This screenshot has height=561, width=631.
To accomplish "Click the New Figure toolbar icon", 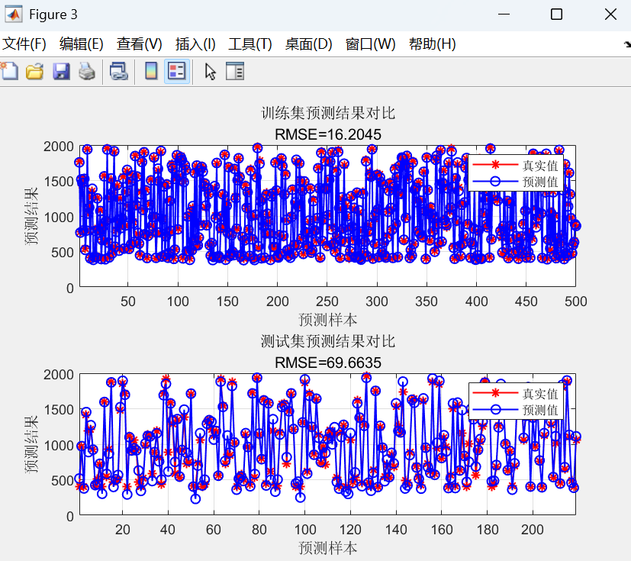I will (9, 72).
